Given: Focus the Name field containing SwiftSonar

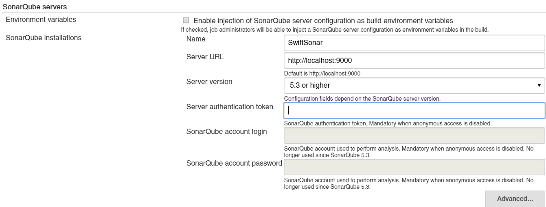Looking at the screenshot, I should click(x=414, y=43).
